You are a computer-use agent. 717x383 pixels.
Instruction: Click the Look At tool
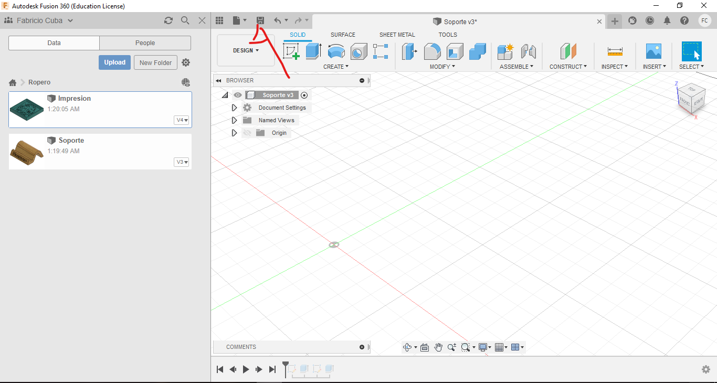(425, 347)
